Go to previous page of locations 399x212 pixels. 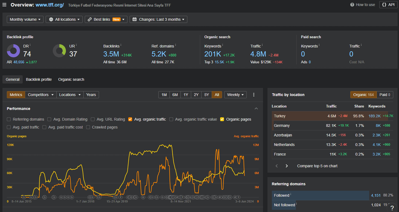276,166
